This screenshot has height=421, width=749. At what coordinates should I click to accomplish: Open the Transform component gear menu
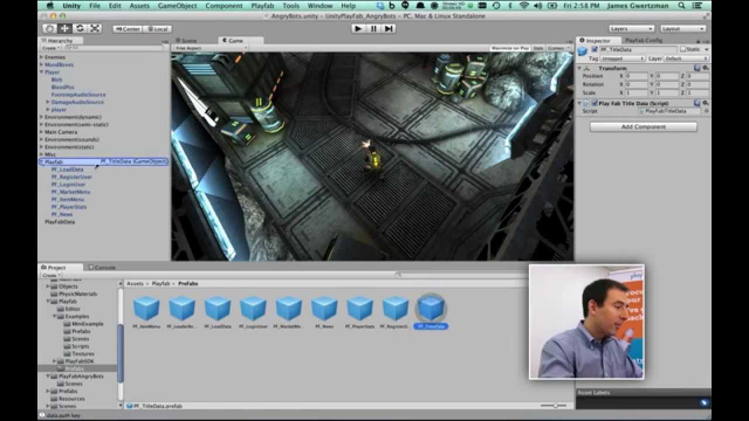point(706,68)
